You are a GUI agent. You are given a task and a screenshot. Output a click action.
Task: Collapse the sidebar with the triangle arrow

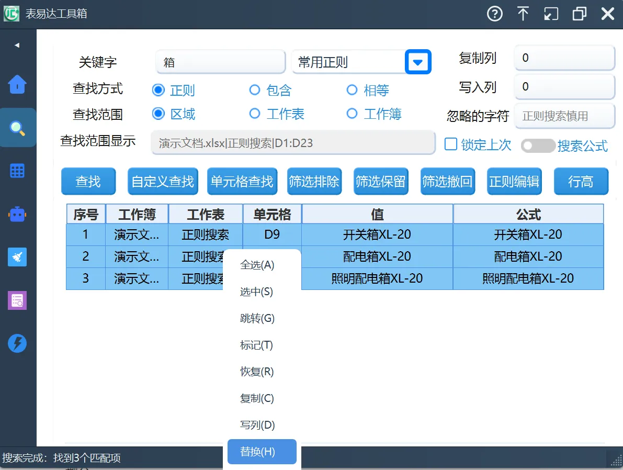pyautogui.click(x=17, y=46)
